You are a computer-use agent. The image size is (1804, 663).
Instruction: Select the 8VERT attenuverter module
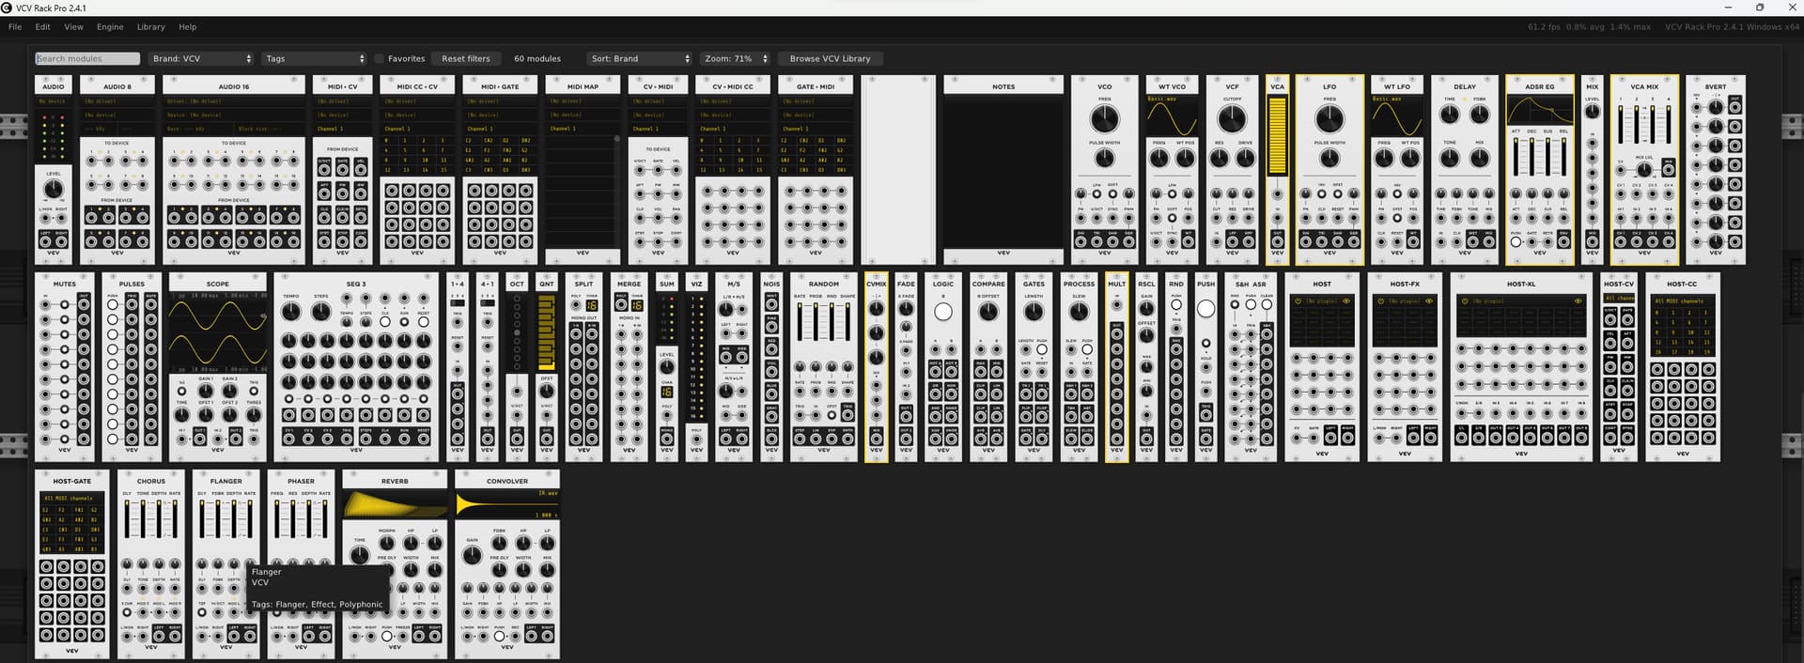tap(1716, 170)
